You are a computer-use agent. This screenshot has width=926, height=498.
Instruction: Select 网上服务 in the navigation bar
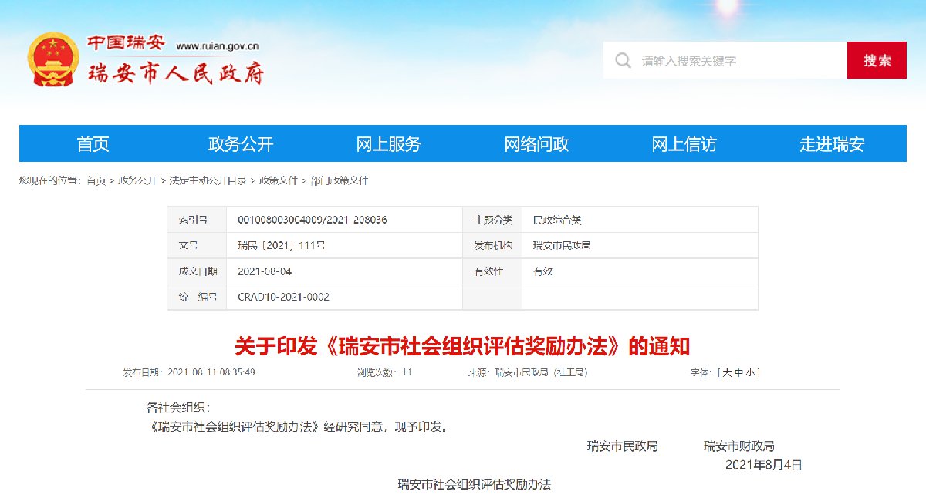click(388, 144)
